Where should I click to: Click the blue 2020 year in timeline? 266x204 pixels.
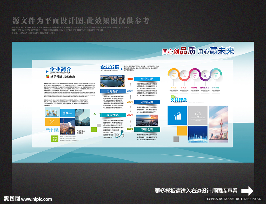(130, 91)
